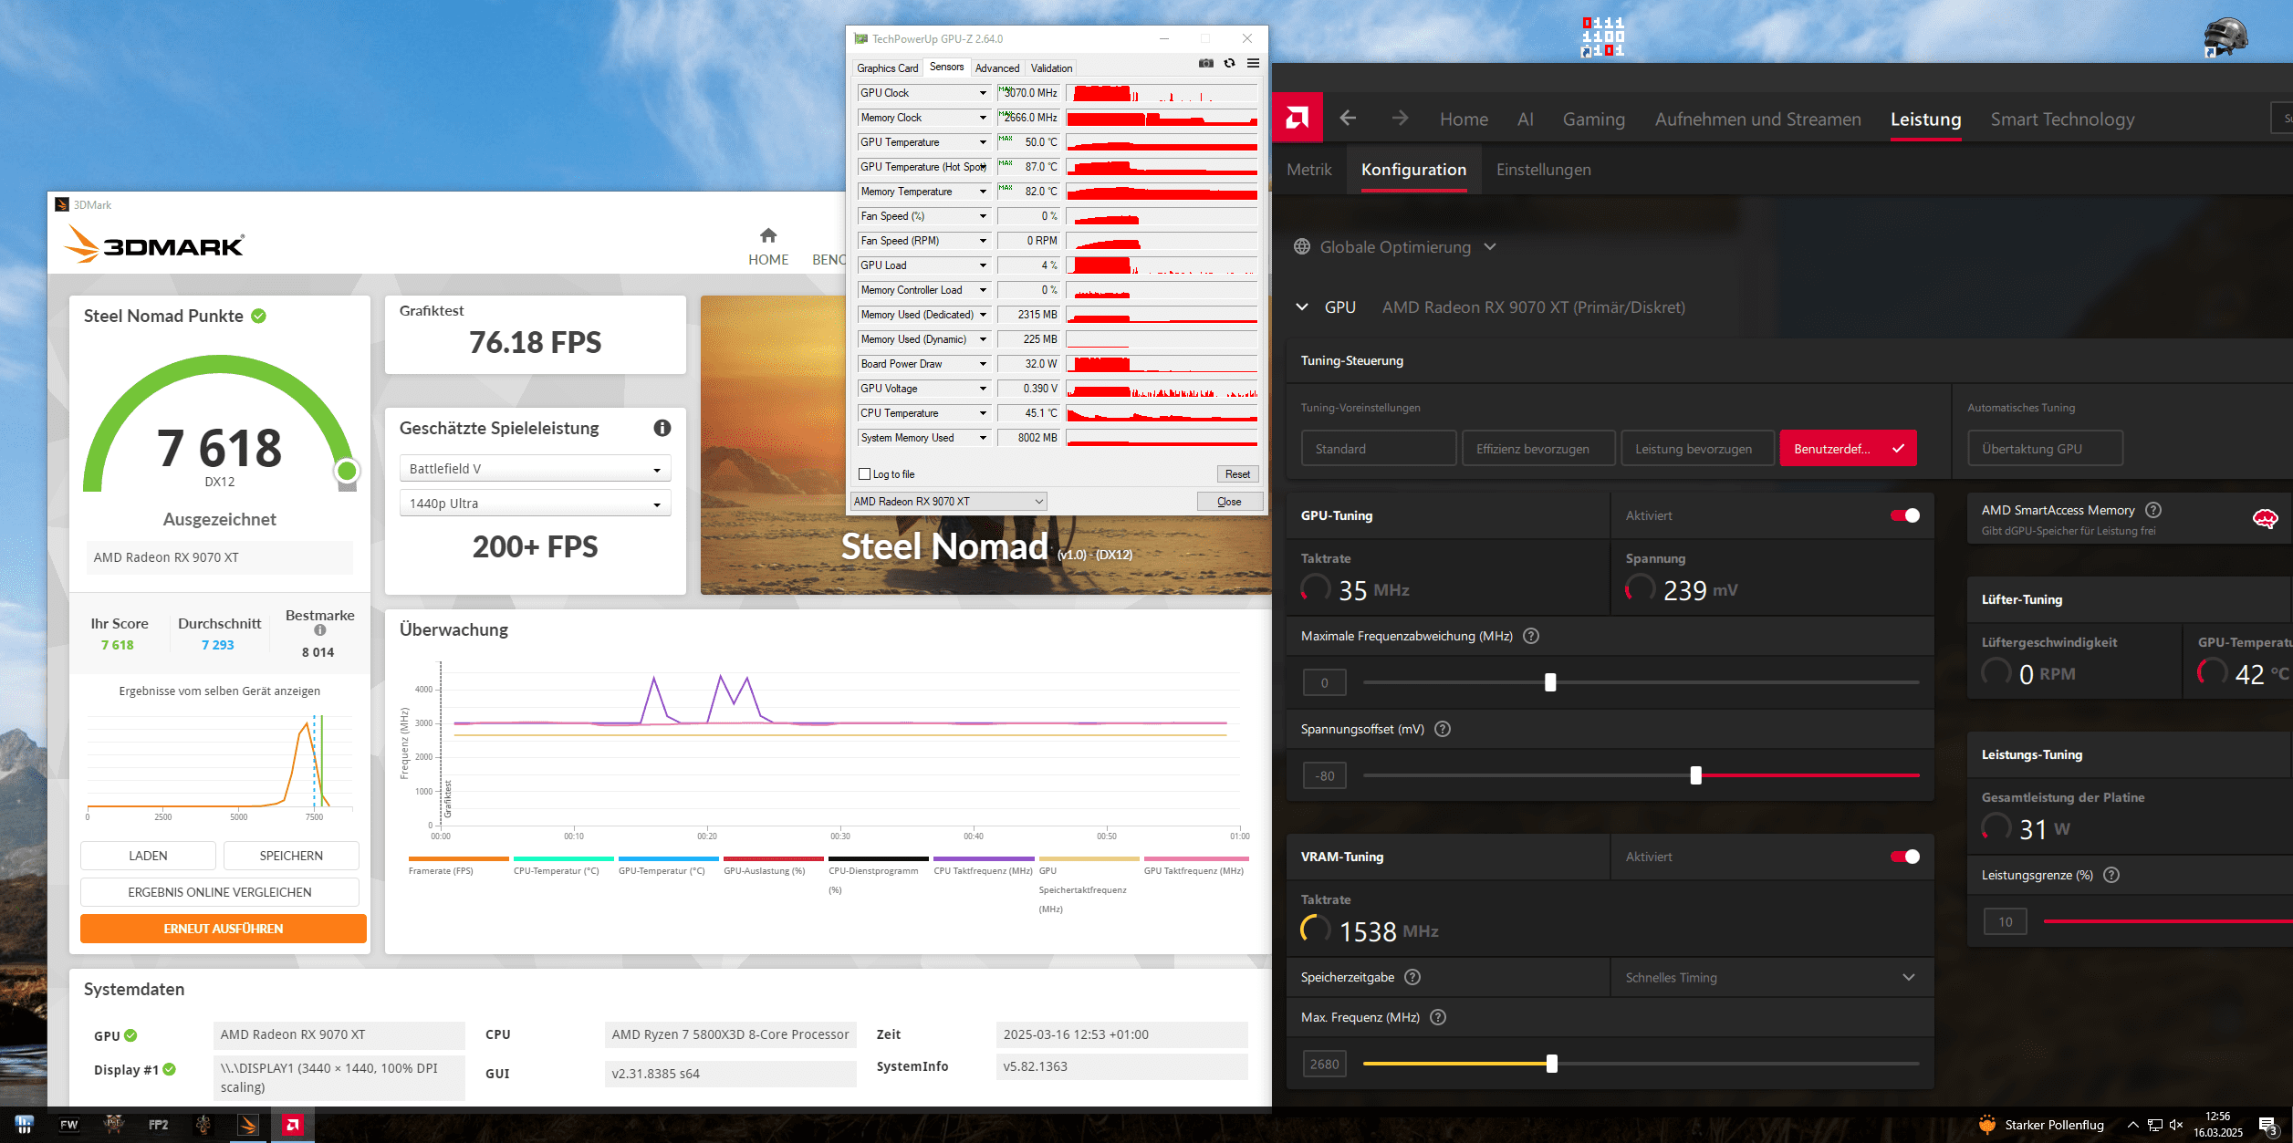This screenshot has height=1143, width=2293.
Task: Open help for Max. Frequenz (MHz)
Action: (x=1438, y=1017)
